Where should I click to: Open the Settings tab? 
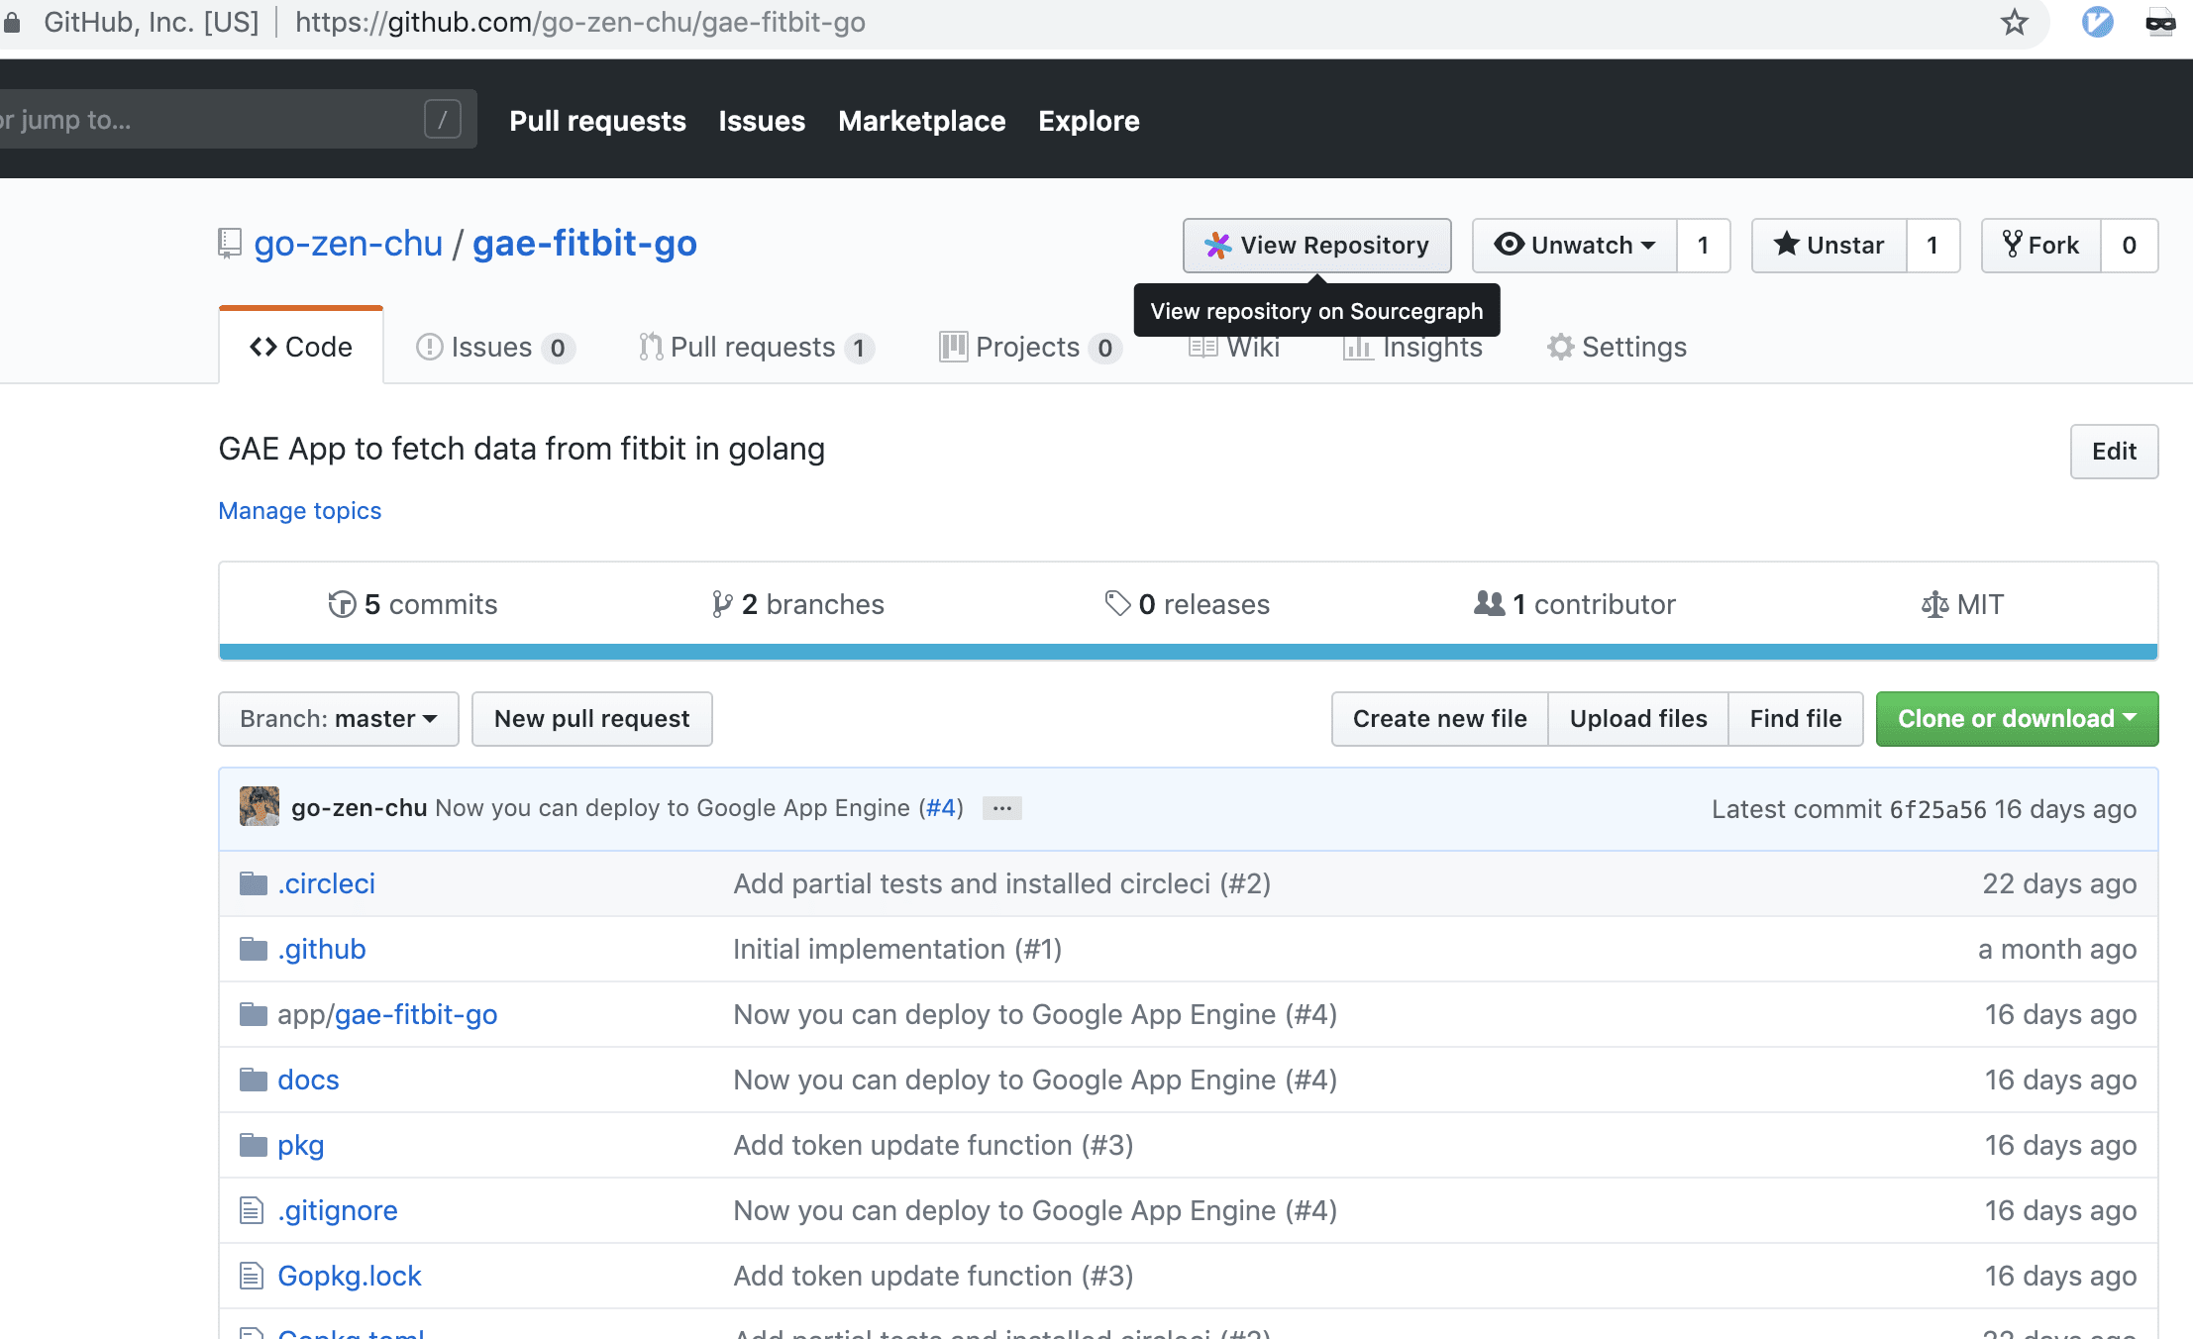tap(1617, 348)
